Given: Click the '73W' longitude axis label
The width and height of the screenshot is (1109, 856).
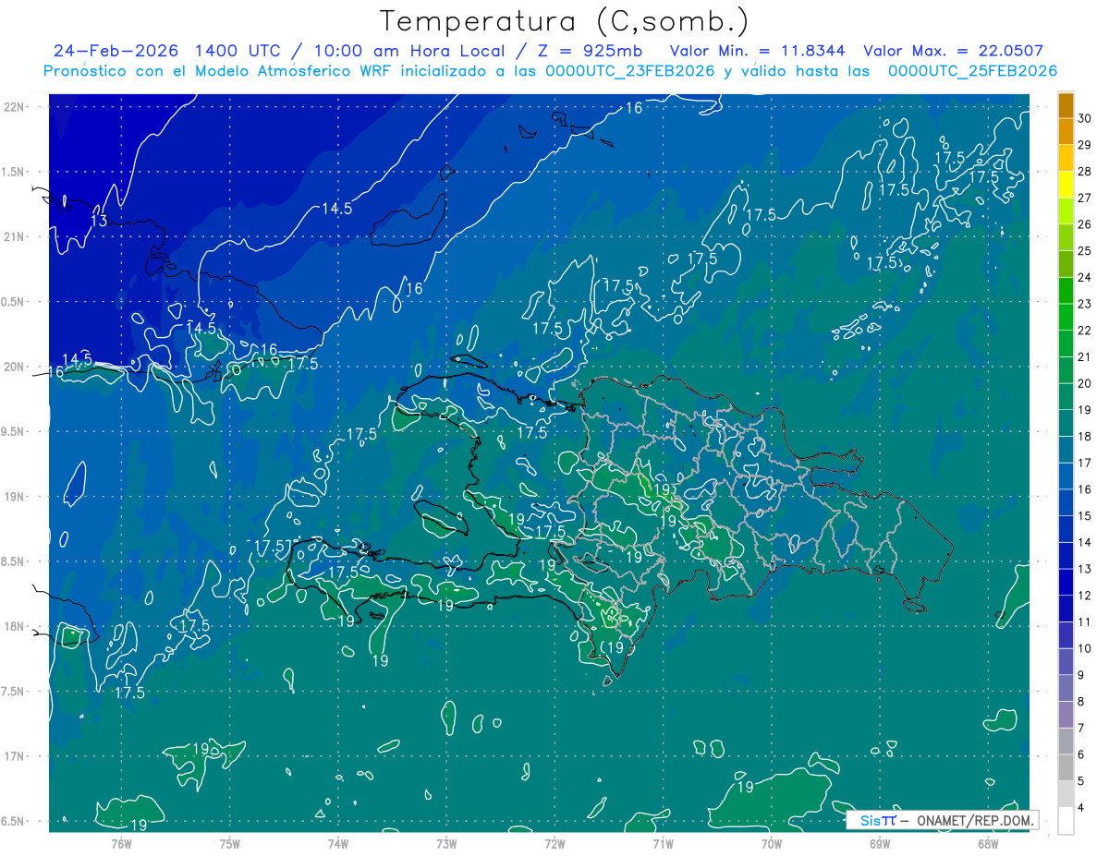Looking at the screenshot, I should click(x=446, y=843).
